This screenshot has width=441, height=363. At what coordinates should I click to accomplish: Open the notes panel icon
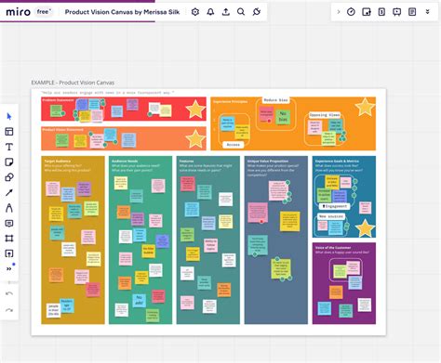tap(412, 12)
